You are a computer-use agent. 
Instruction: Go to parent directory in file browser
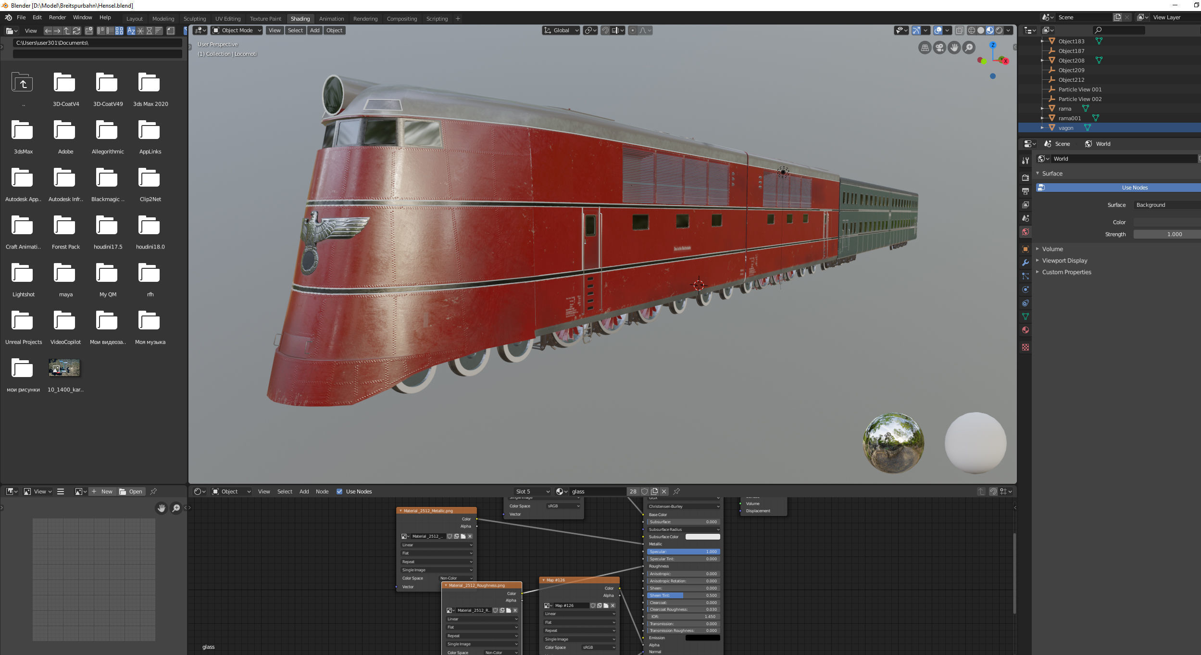pyautogui.click(x=67, y=31)
